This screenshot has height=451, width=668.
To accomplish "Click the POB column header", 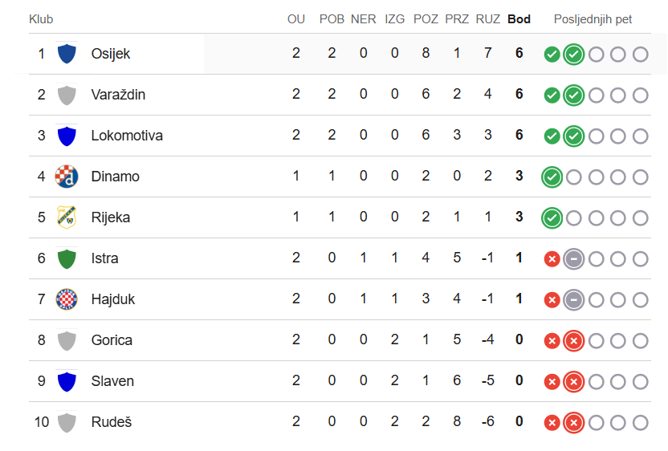I will click(x=332, y=19).
